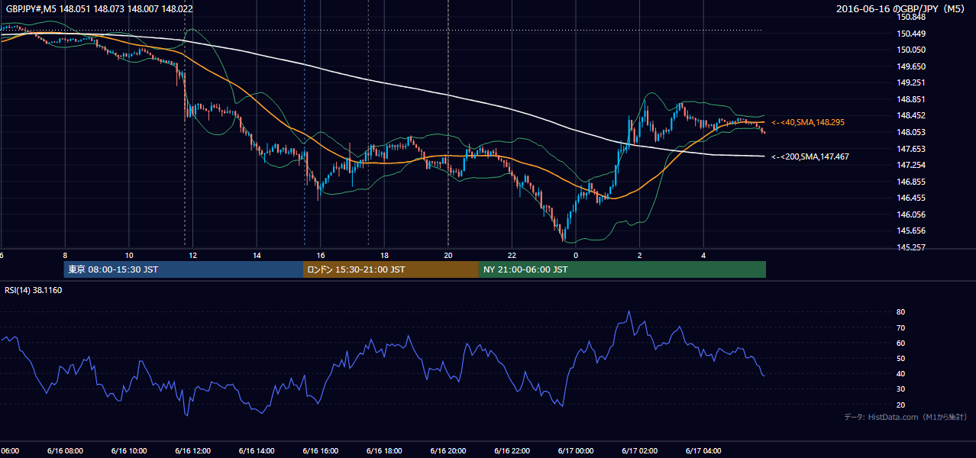Viewport: 976px width, 458px height.
Task: Click price axis value 149.650
Action: click(x=910, y=66)
